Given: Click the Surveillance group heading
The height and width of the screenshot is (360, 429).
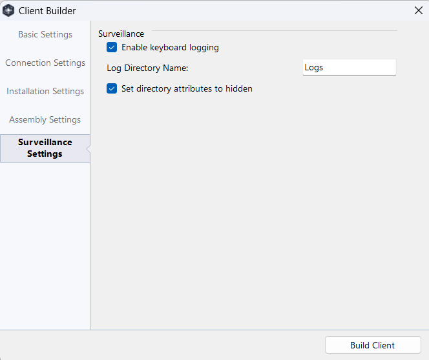Looking at the screenshot, I should [x=121, y=34].
